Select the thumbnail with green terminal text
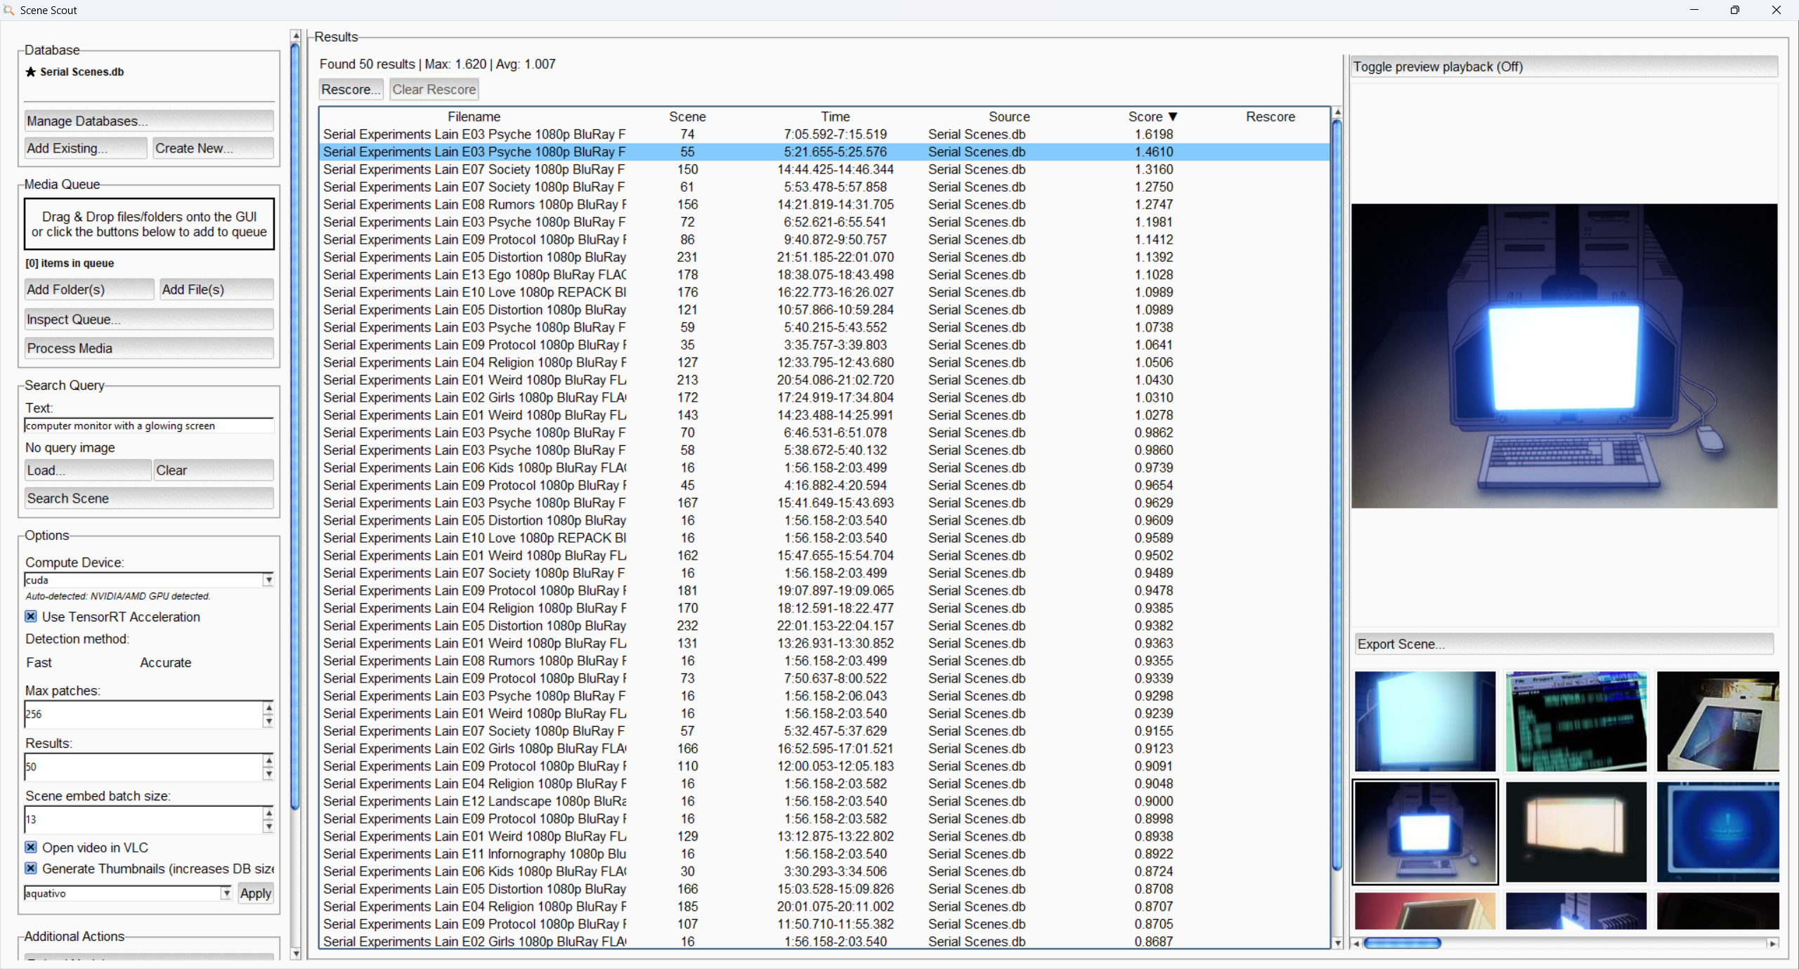 pyautogui.click(x=1576, y=721)
